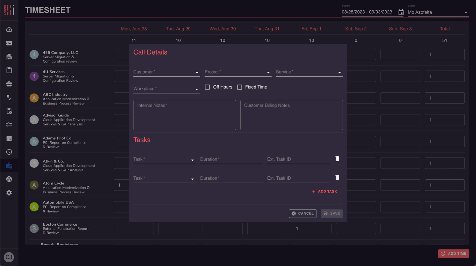Click the clock icon in sidebar
This screenshot has height=266, width=476.
[x=9, y=152]
